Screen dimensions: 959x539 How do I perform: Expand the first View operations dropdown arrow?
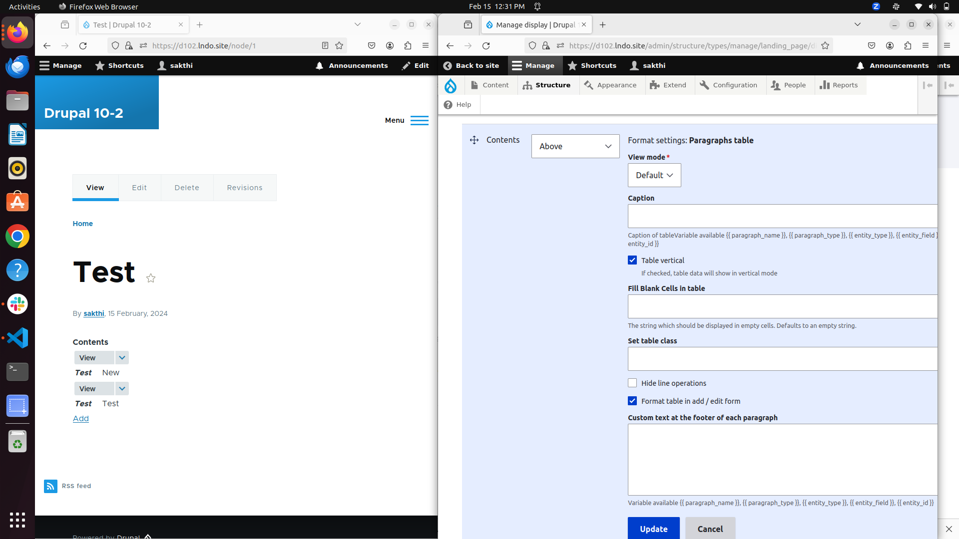[x=122, y=358]
